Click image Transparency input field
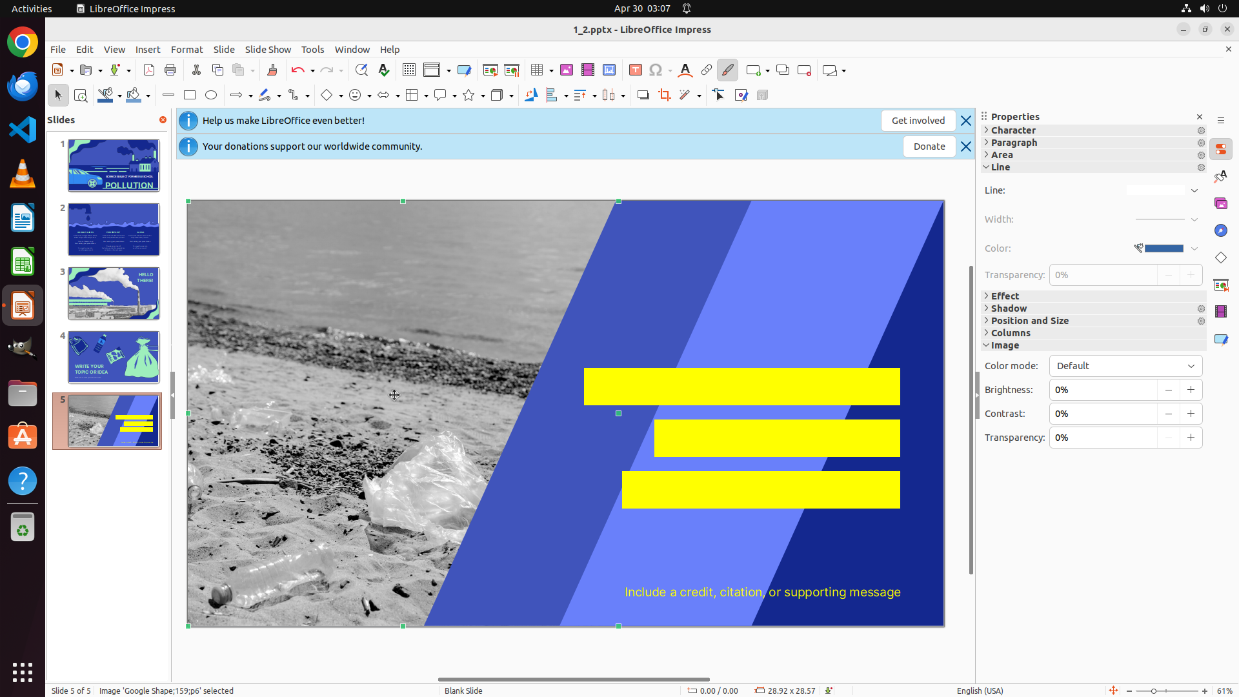Image resolution: width=1239 pixels, height=697 pixels. [1103, 438]
